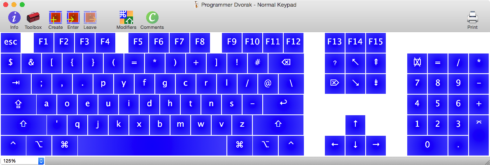Open the Toolbox
The width and height of the screenshot is (490, 165).
[33, 20]
